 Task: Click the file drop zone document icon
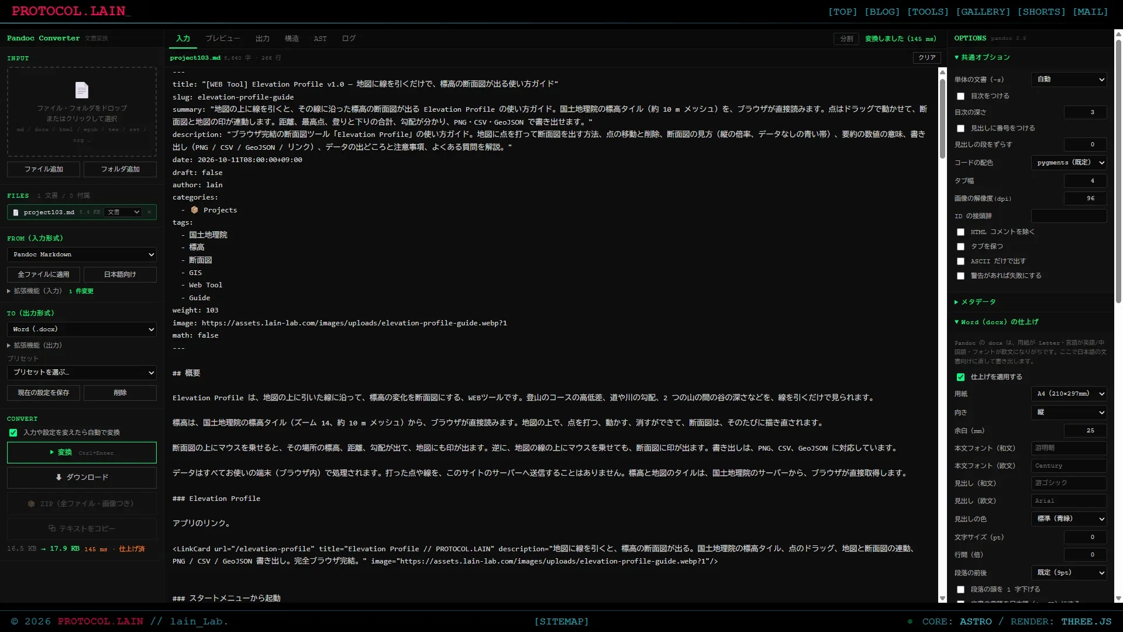click(x=82, y=90)
